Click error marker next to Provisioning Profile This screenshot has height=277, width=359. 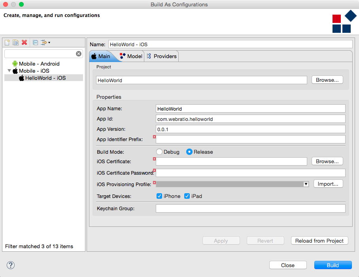coord(154,183)
